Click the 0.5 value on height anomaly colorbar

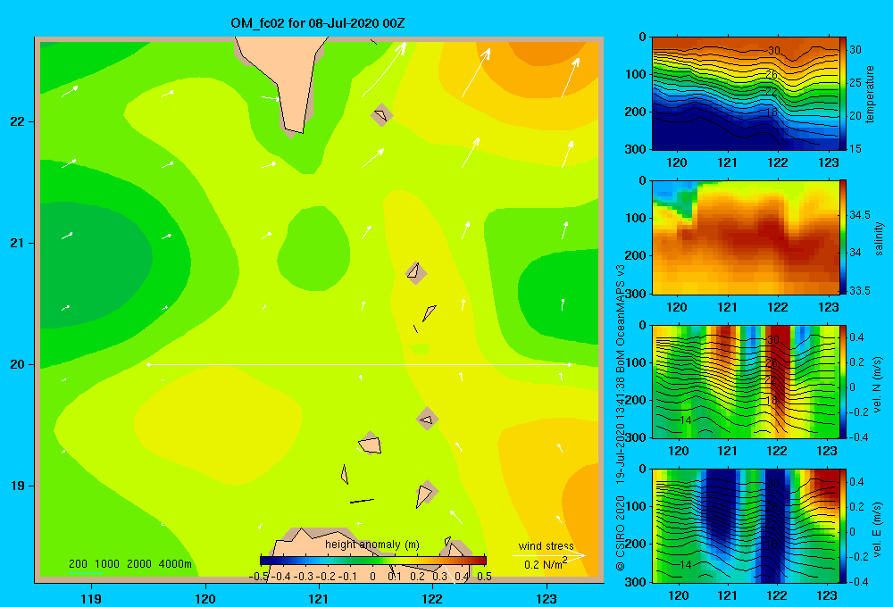coord(485,577)
